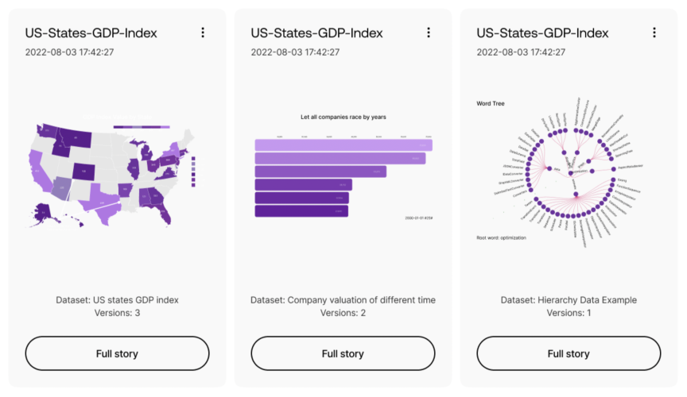
Task: Open Full story for the Company valuation dataset
Action: tap(343, 353)
